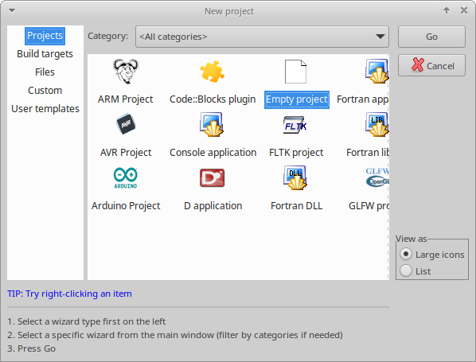Viewport: 476px width, 362px height.
Task: Click the 'Arduino Project' label
Action: (x=126, y=206)
